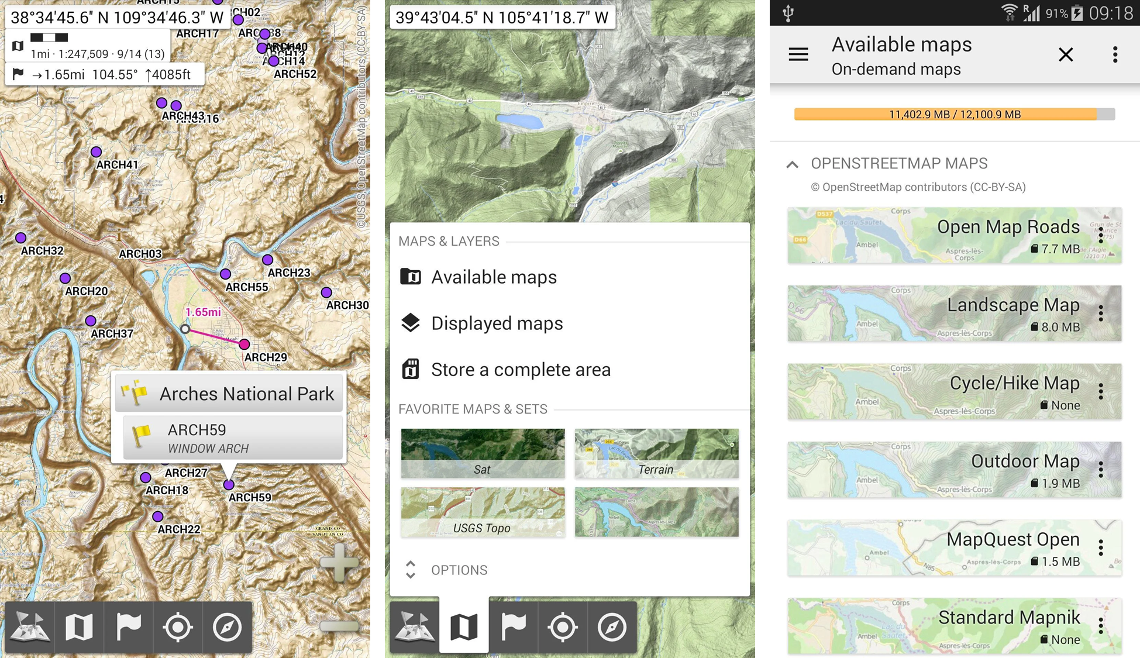Open Arches National Park placemark set

(x=229, y=394)
